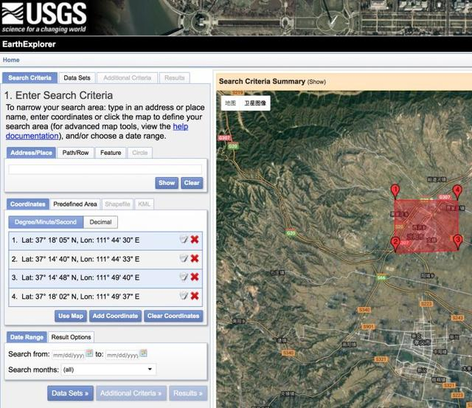Click the red search area polygon
The image size is (472, 408).
[426, 226]
